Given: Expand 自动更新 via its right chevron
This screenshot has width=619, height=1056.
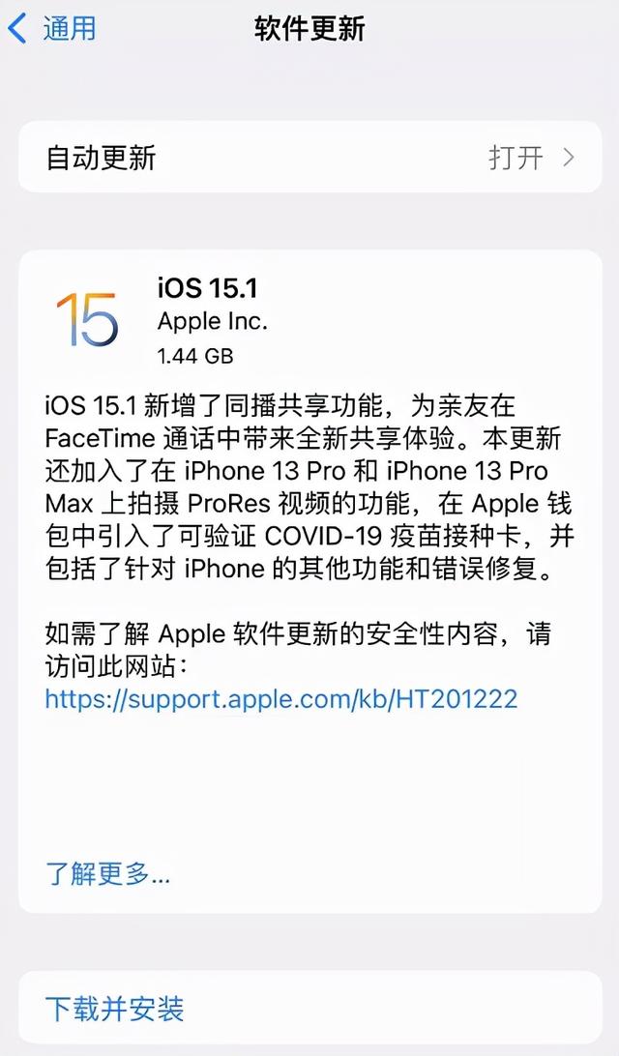Looking at the screenshot, I should pyautogui.click(x=569, y=158).
